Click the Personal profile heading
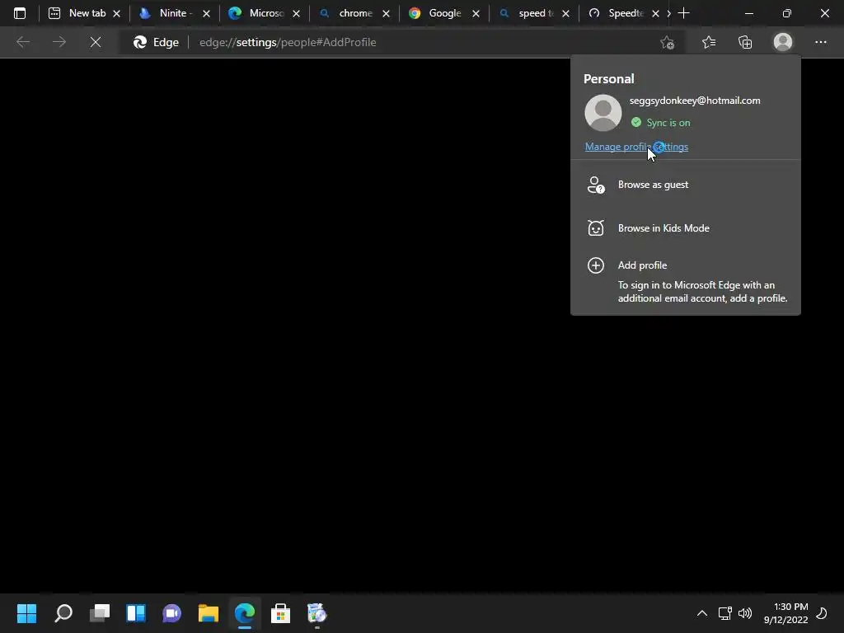844x633 pixels. 609,78
